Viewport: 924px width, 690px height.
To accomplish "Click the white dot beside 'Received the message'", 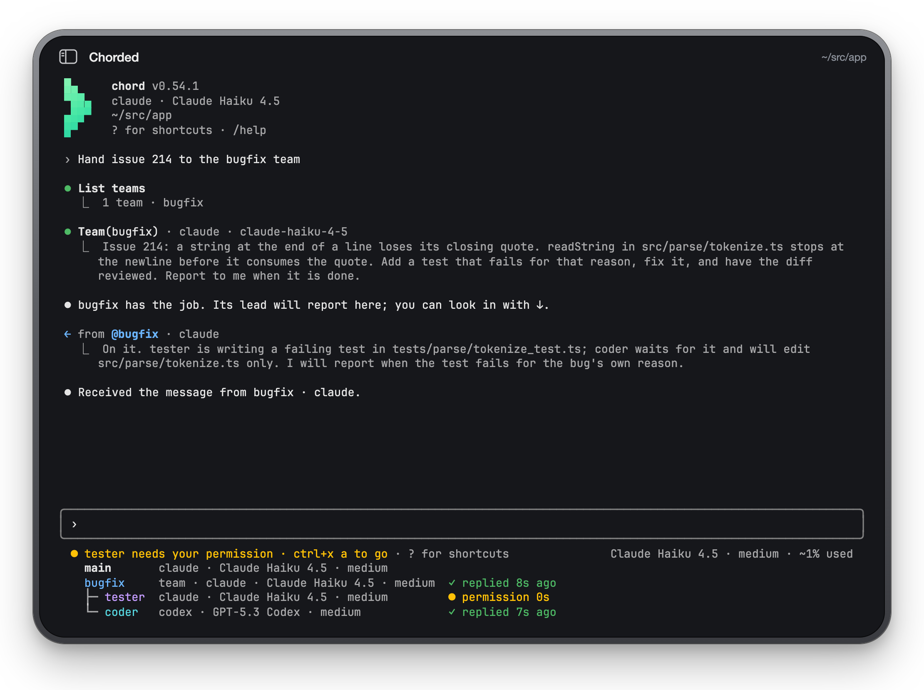I will click(x=68, y=392).
